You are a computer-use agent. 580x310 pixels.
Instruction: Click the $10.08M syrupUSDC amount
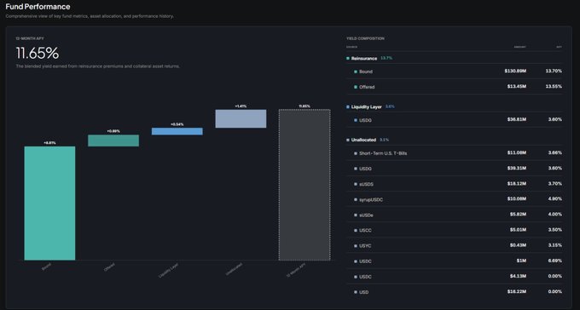click(517, 199)
